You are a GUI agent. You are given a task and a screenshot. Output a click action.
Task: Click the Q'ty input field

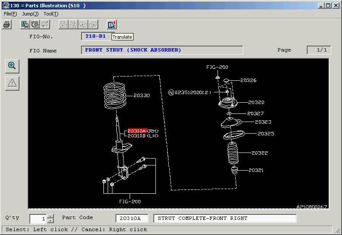pos(38,219)
